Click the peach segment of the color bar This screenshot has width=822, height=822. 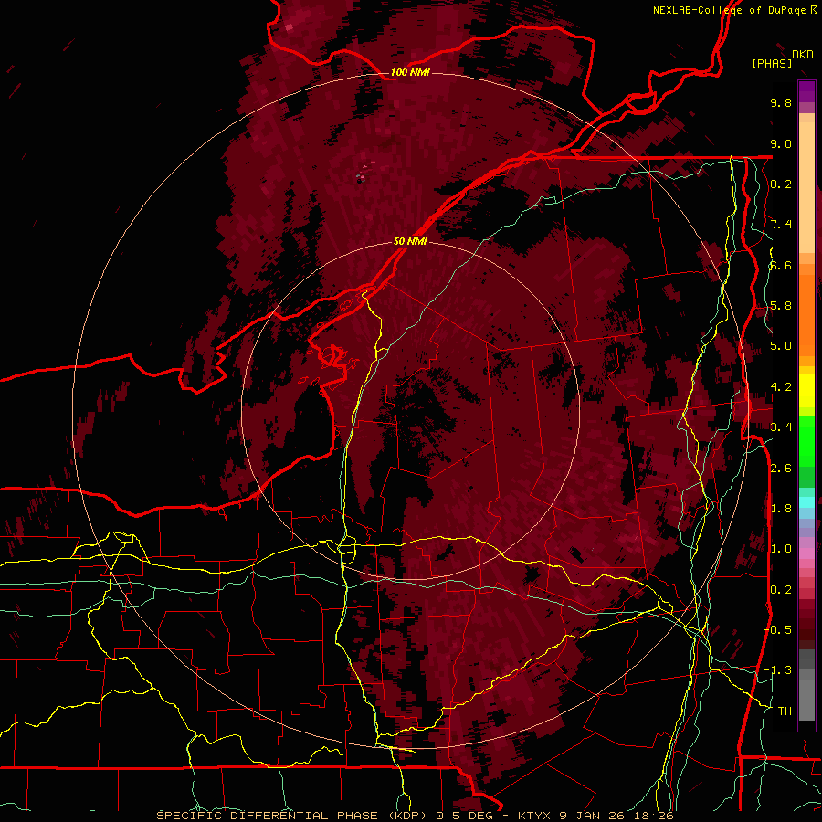click(x=806, y=187)
